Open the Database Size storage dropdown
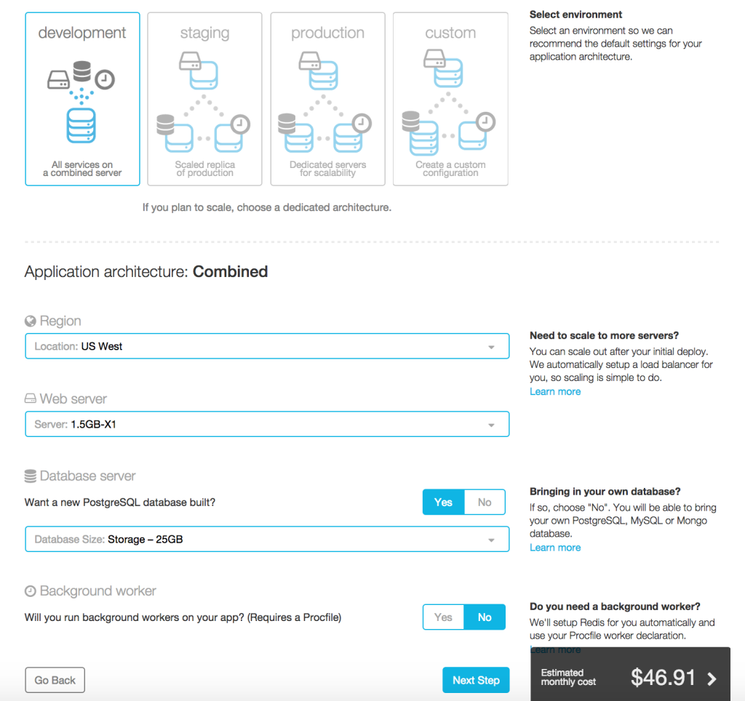745x701 pixels. (x=267, y=540)
